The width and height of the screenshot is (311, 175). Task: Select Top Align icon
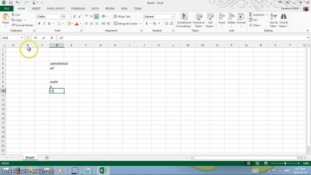86,17
